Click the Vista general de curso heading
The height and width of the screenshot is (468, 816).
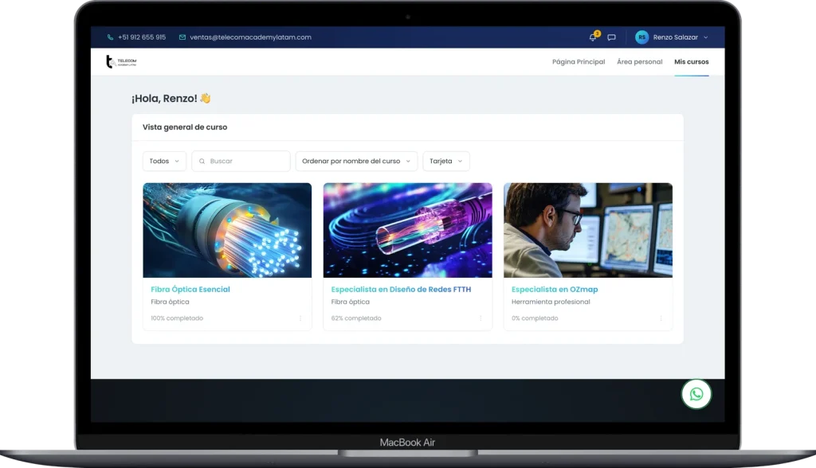point(185,127)
